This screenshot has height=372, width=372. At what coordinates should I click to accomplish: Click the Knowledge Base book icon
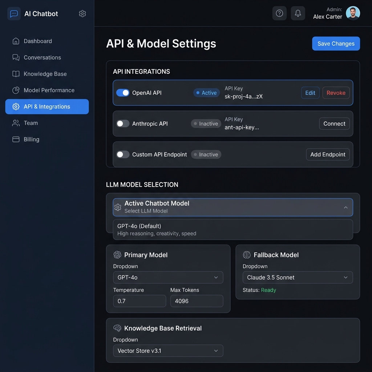[x=16, y=74]
